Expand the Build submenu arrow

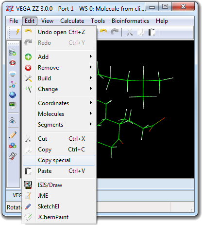(x=91, y=78)
